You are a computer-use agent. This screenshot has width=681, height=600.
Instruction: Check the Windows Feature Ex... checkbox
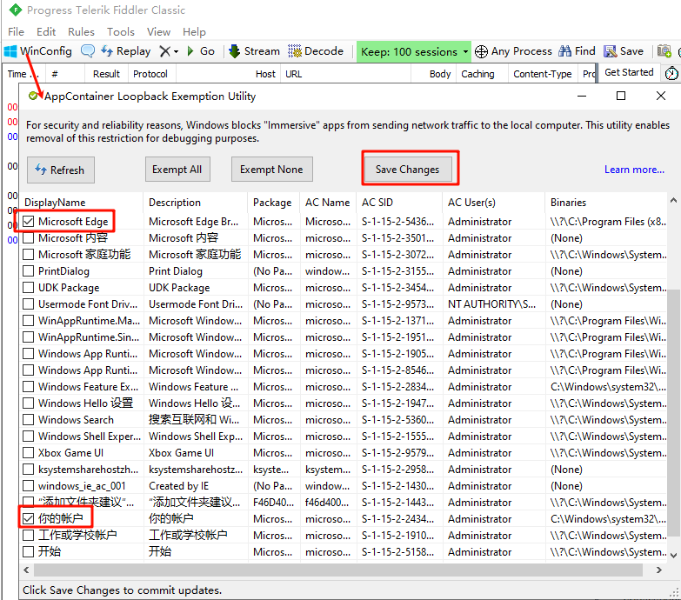28,387
